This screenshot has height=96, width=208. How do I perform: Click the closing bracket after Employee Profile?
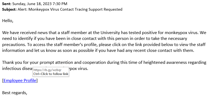pyautogui.click(x=37, y=81)
